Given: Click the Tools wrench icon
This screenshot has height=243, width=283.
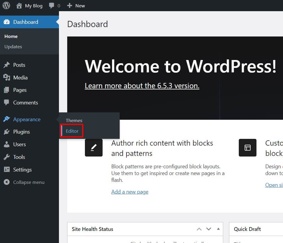Looking at the screenshot, I should click(x=7, y=157).
